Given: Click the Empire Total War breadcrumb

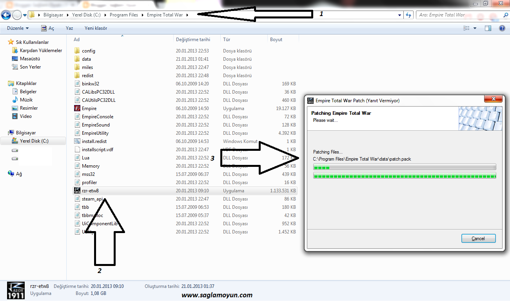Looking at the screenshot, I should pyautogui.click(x=165, y=15).
